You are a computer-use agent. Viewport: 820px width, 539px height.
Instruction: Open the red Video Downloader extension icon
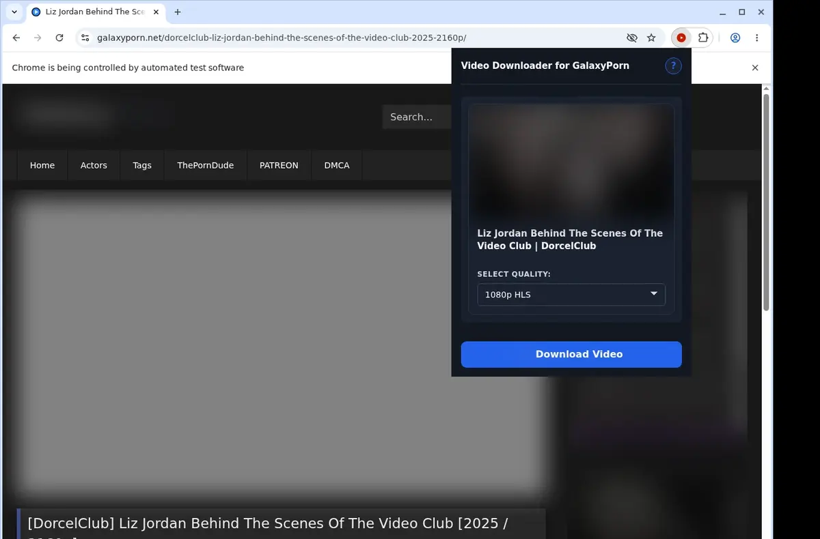[x=681, y=38]
